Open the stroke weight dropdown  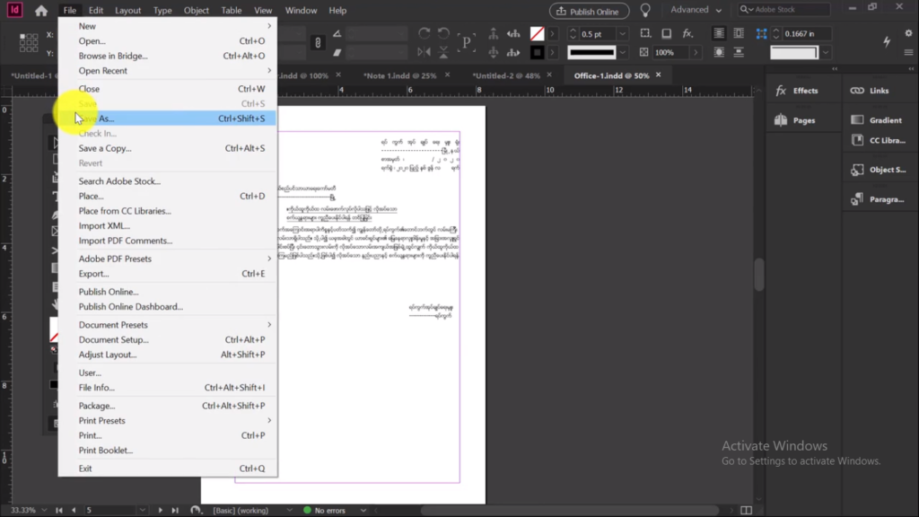click(623, 34)
